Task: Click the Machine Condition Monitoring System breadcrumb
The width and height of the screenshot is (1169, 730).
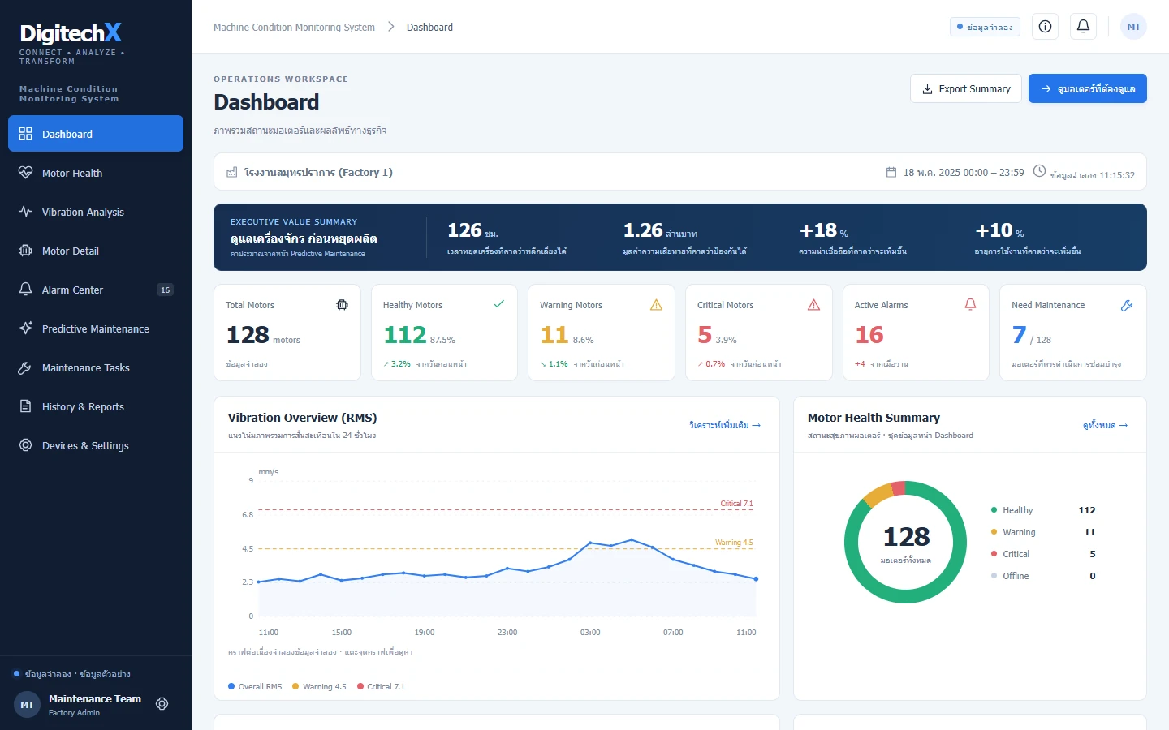Action: (x=294, y=27)
